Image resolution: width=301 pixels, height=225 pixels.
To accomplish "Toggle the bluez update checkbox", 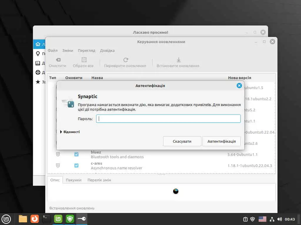I will 76,154.
